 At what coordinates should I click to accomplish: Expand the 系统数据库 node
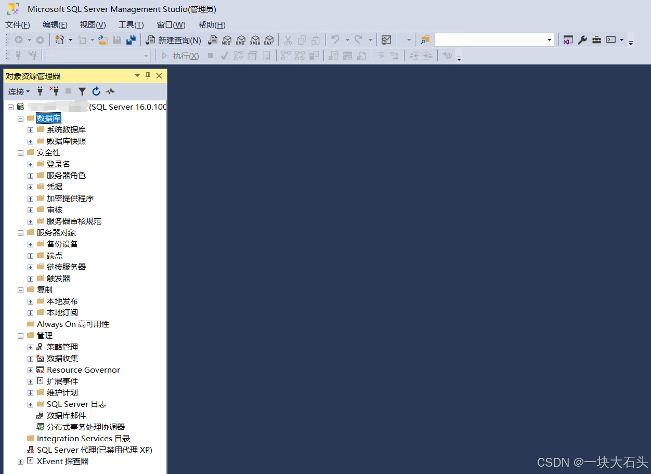click(x=30, y=130)
